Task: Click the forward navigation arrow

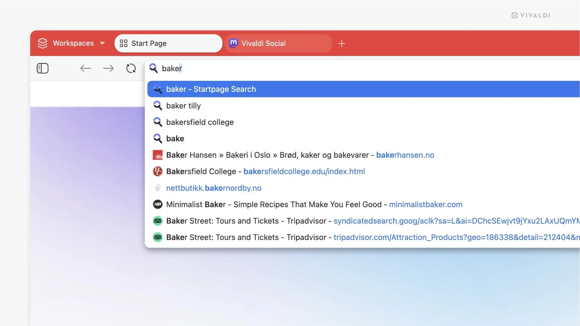Action: point(108,68)
